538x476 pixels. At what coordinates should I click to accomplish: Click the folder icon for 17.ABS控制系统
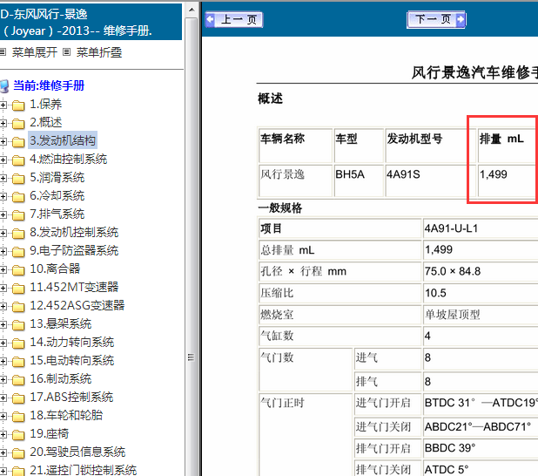18,398
